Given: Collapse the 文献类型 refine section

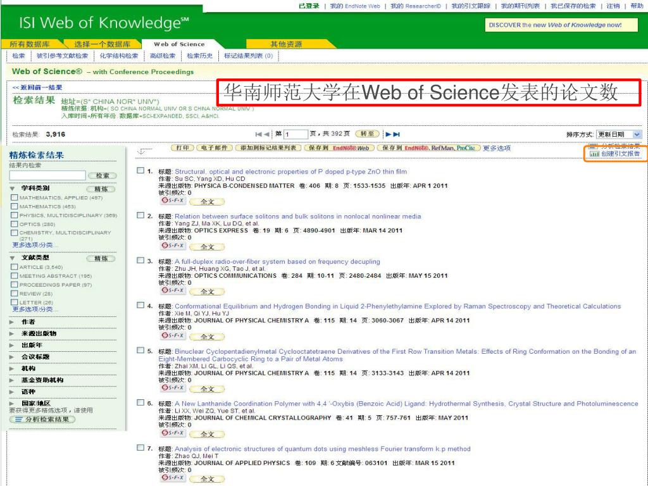Looking at the screenshot, I should pyautogui.click(x=13, y=258).
